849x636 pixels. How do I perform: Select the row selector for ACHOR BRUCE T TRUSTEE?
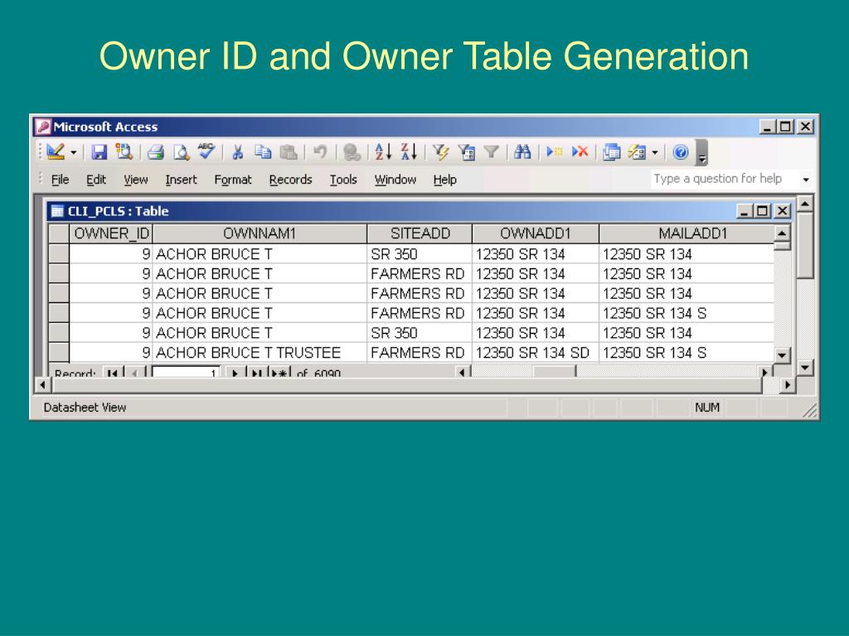59,352
